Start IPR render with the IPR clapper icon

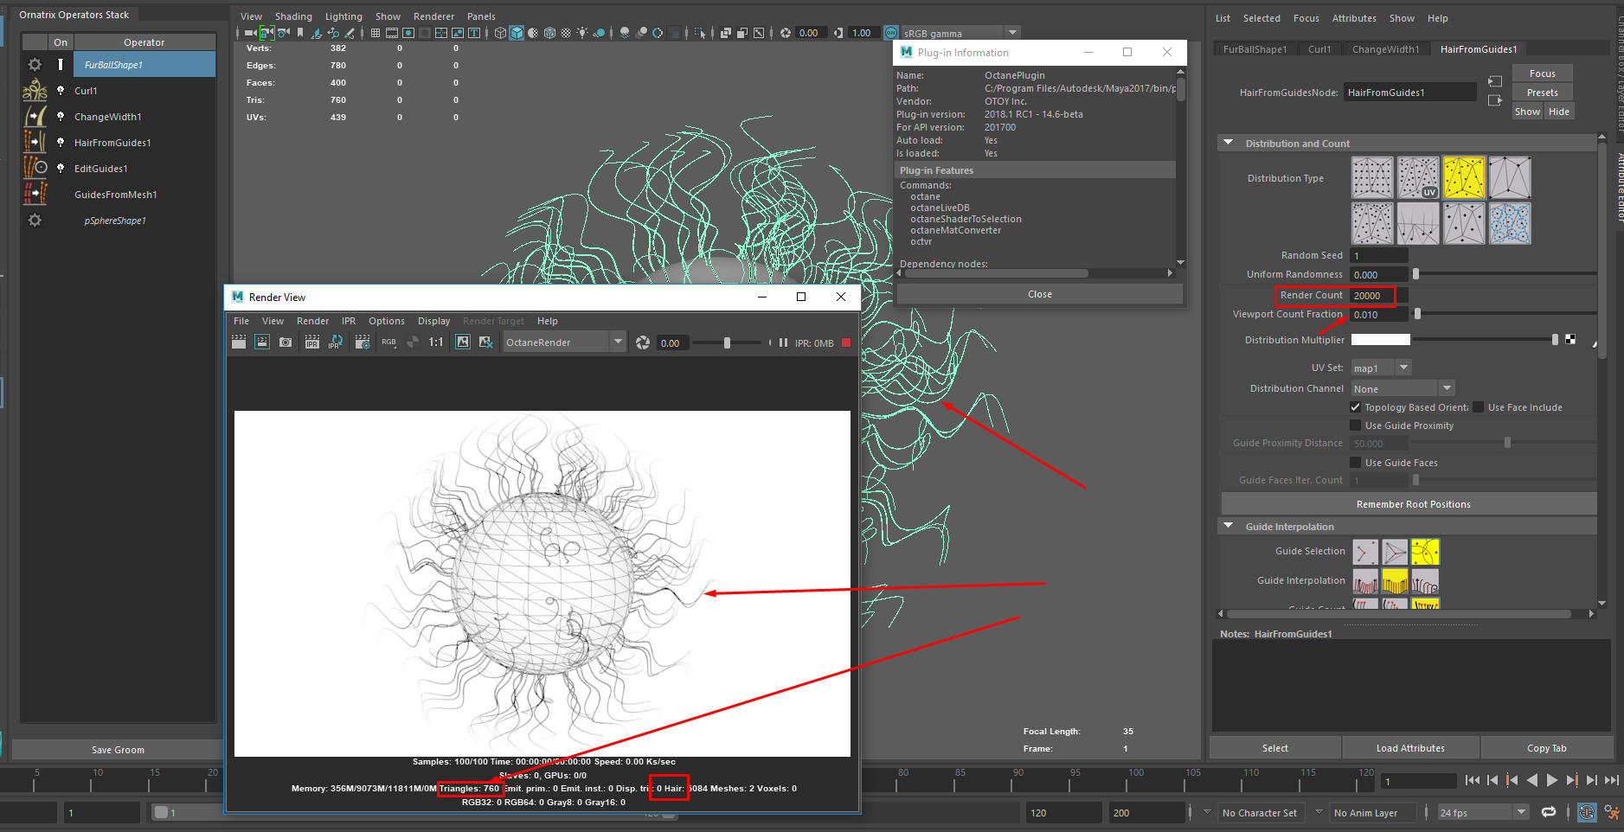(x=312, y=342)
